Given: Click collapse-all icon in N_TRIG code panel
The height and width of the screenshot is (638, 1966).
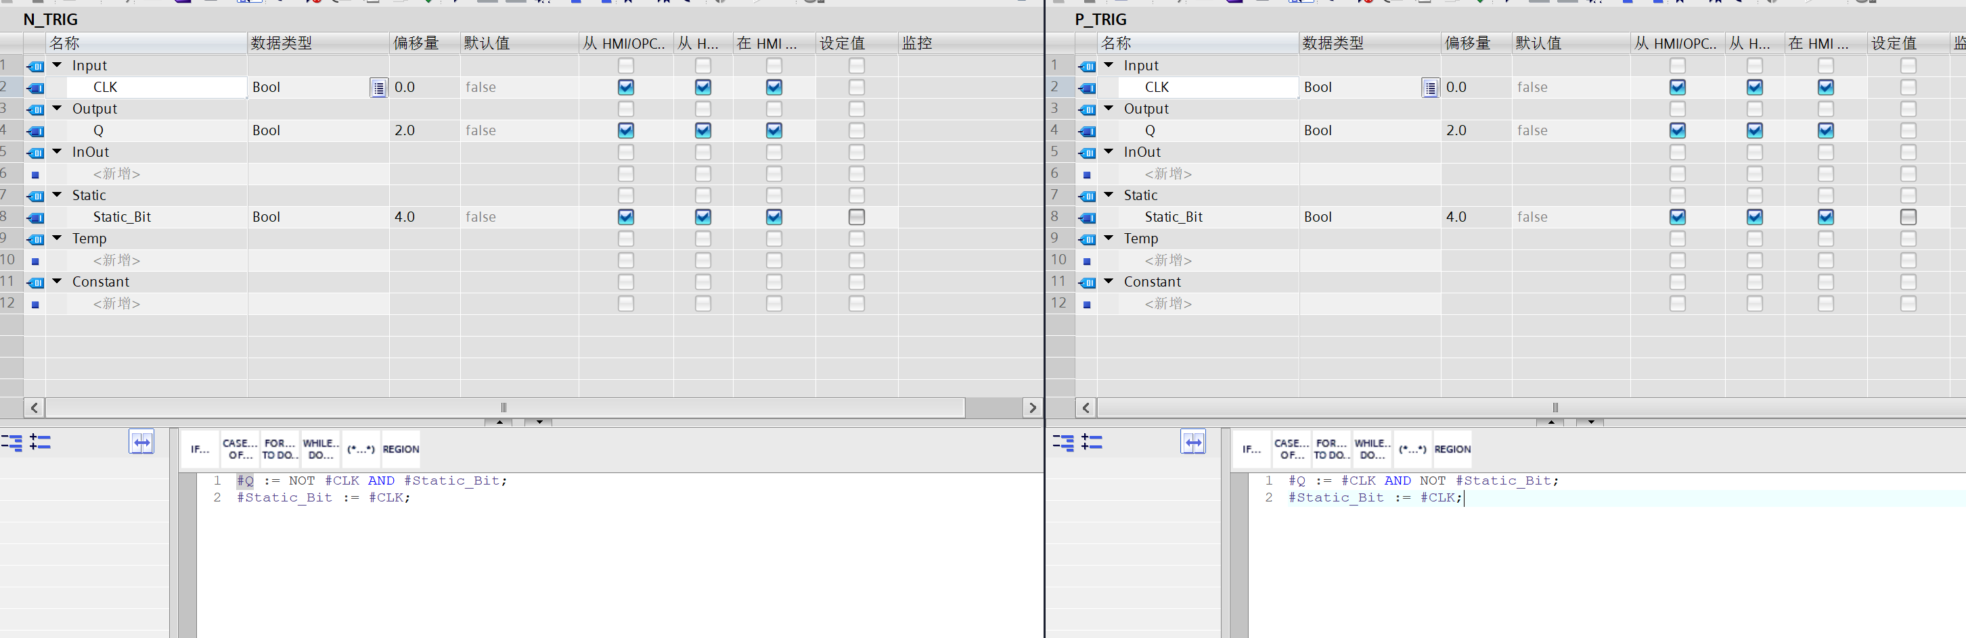Looking at the screenshot, I should 12,442.
